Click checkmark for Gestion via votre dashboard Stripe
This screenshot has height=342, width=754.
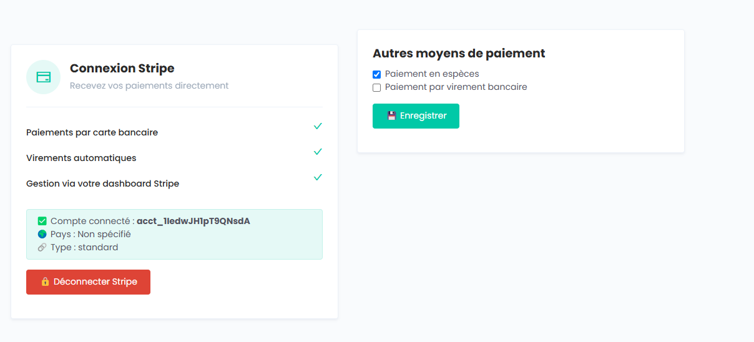[318, 177]
